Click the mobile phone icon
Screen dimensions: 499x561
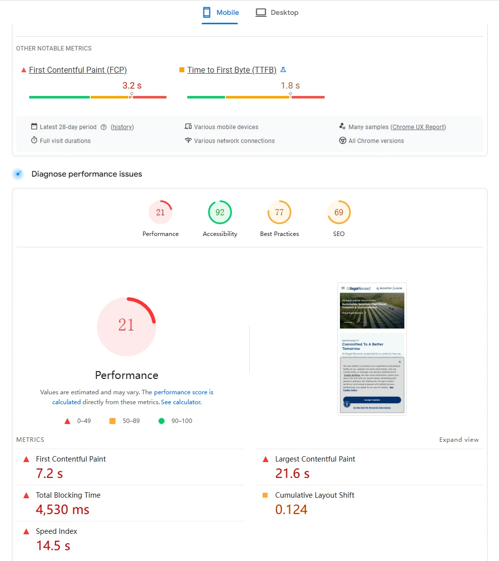pyautogui.click(x=207, y=12)
